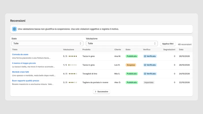
Task: Click Tazza in gres in Ana M. row
Action: tap(89, 56)
